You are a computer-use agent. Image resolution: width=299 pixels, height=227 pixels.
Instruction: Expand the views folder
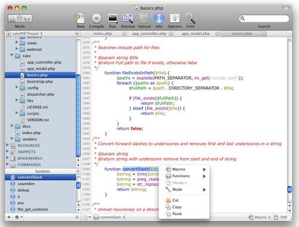pyautogui.click(x=17, y=43)
